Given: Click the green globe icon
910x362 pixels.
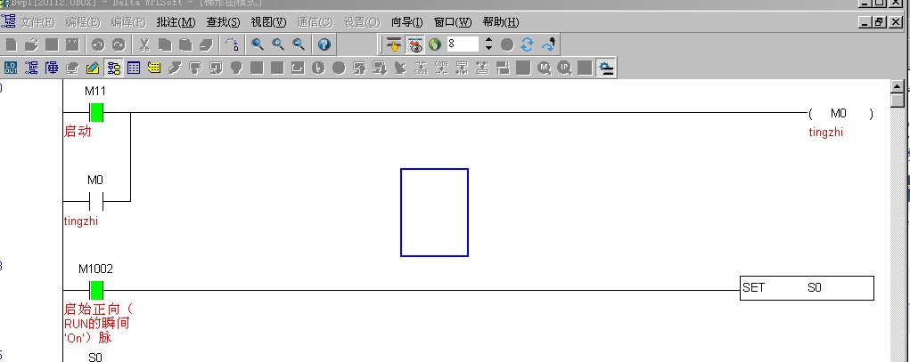Looking at the screenshot, I should point(435,44).
